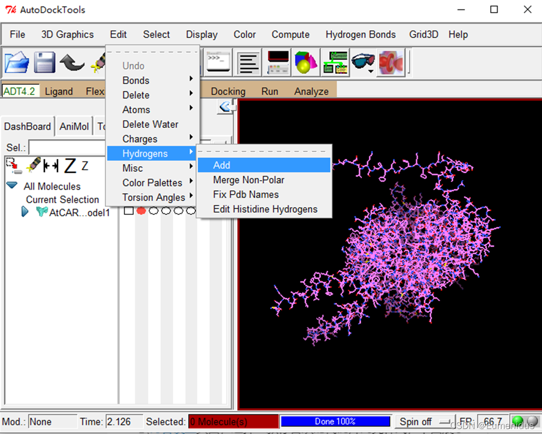
Task: Toggle the square select box in AtCAR row
Action: [128, 210]
